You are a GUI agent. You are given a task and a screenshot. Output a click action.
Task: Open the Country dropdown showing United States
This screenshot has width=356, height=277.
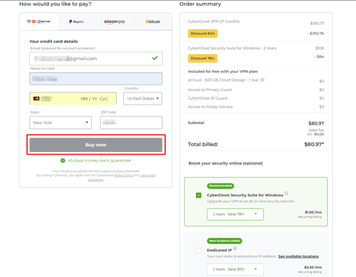pos(143,99)
